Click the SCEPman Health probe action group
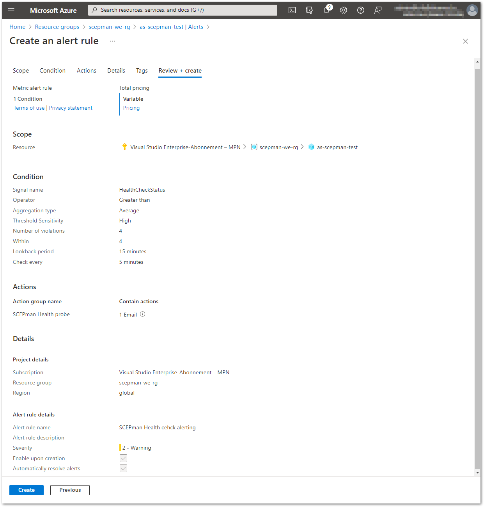 click(41, 315)
